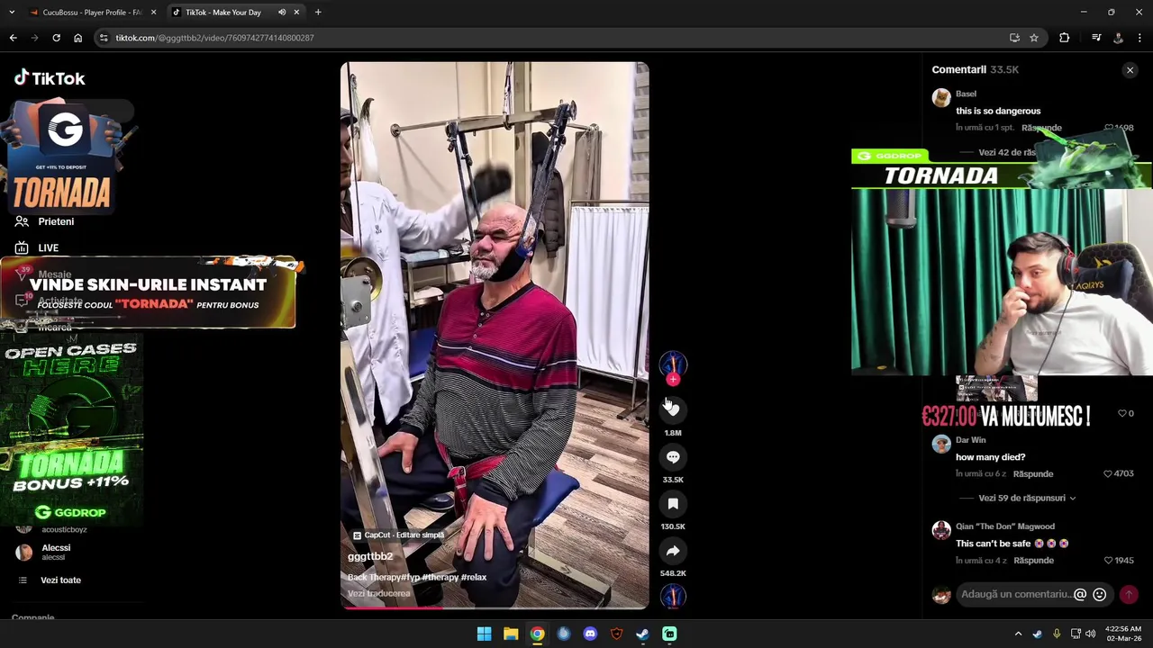The height and width of the screenshot is (648, 1153).
Task: Open the Chrome three-dot menu
Action: click(x=1139, y=38)
